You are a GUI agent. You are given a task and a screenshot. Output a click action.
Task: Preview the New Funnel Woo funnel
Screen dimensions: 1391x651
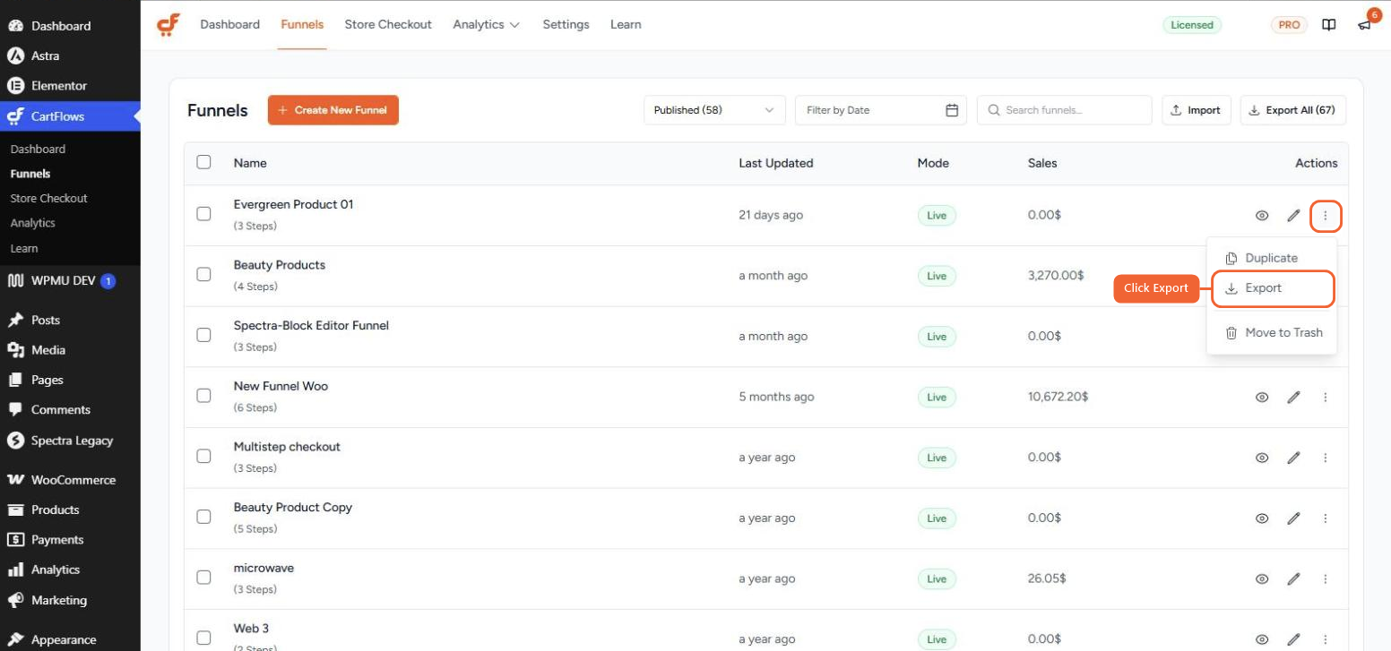(x=1262, y=398)
